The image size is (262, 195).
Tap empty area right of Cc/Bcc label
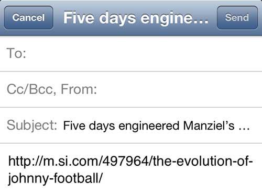(x=179, y=89)
